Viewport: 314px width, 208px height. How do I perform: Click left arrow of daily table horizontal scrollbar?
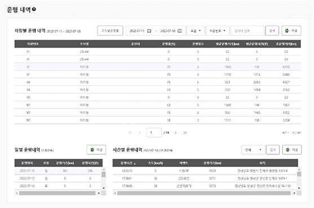(17, 193)
